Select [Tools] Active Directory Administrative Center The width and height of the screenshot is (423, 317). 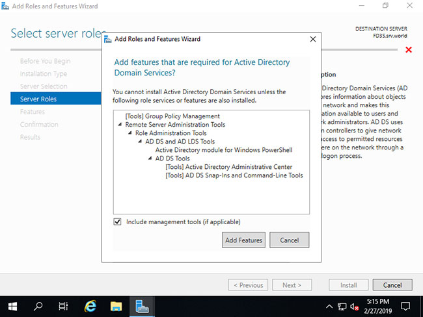coord(229,167)
